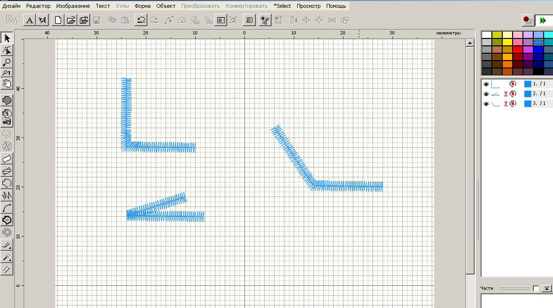
Task: Open the *Select menu
Action: (x=282, y=6)
